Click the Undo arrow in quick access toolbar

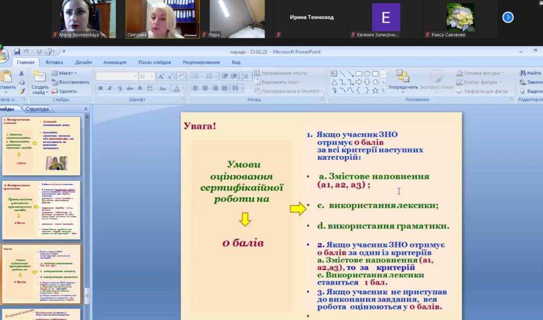click(26, 51)
